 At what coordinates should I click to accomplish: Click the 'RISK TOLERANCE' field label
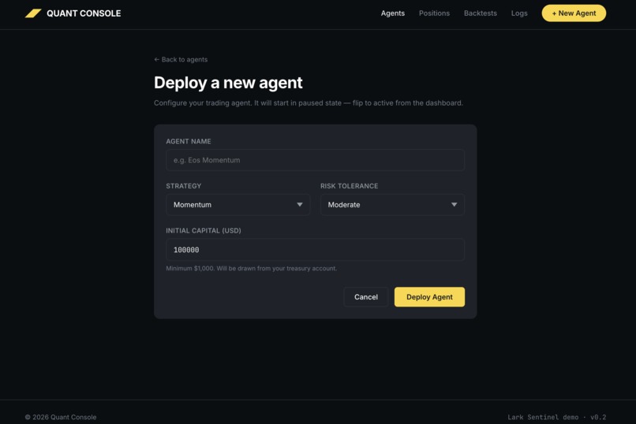pyautogui.click(x=349, y=186)
